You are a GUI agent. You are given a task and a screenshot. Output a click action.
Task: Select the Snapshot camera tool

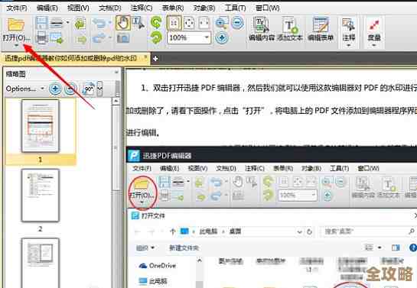click(x=123, y=38)
